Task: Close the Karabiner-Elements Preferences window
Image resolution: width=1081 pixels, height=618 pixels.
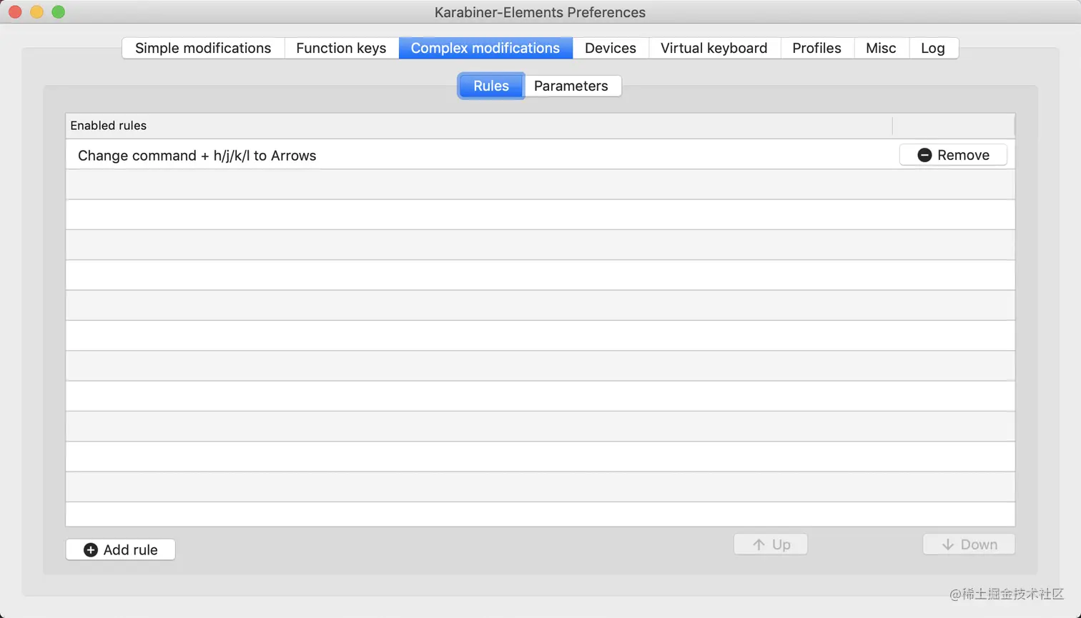Action: click(15, 12)
